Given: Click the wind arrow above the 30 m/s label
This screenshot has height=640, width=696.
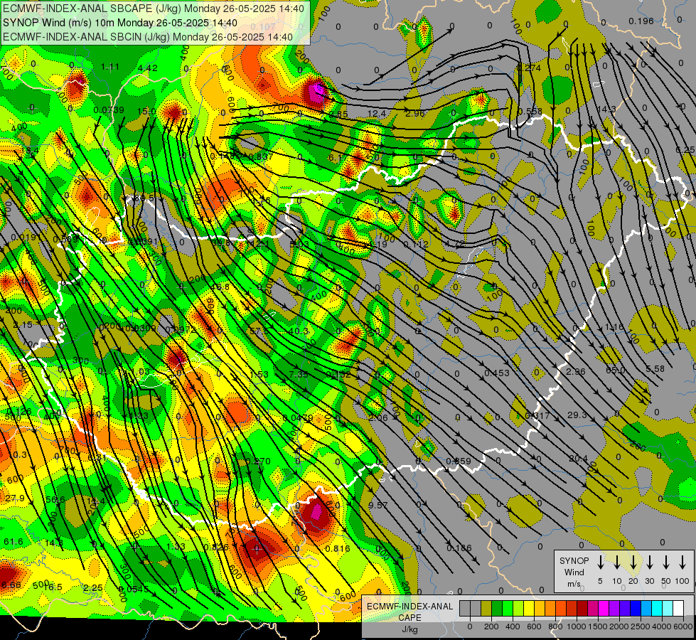Looking at the screenshot, I should pyautogui.click(x=649, y=562).
